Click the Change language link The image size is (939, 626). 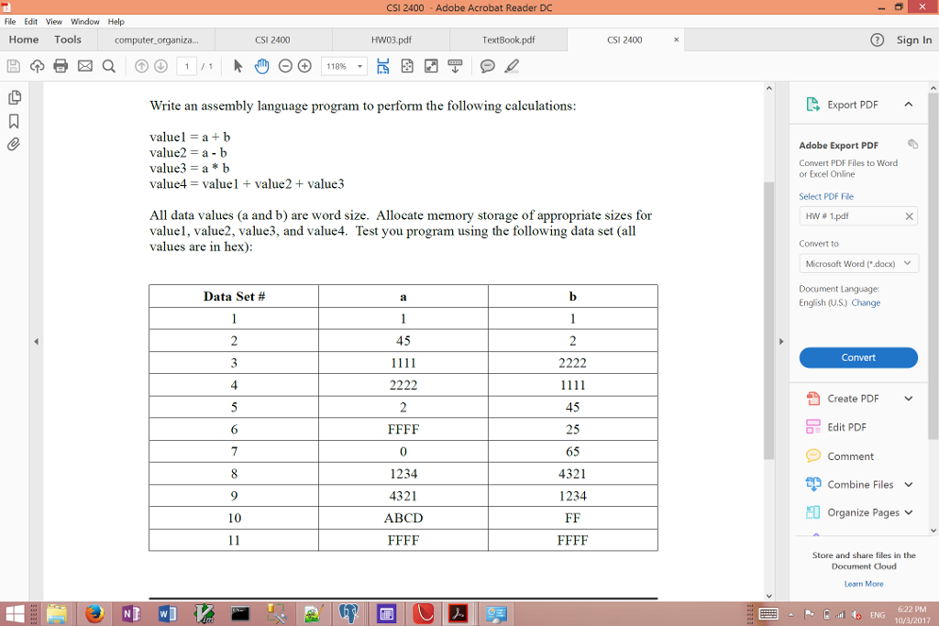click(x=866, y=302)
